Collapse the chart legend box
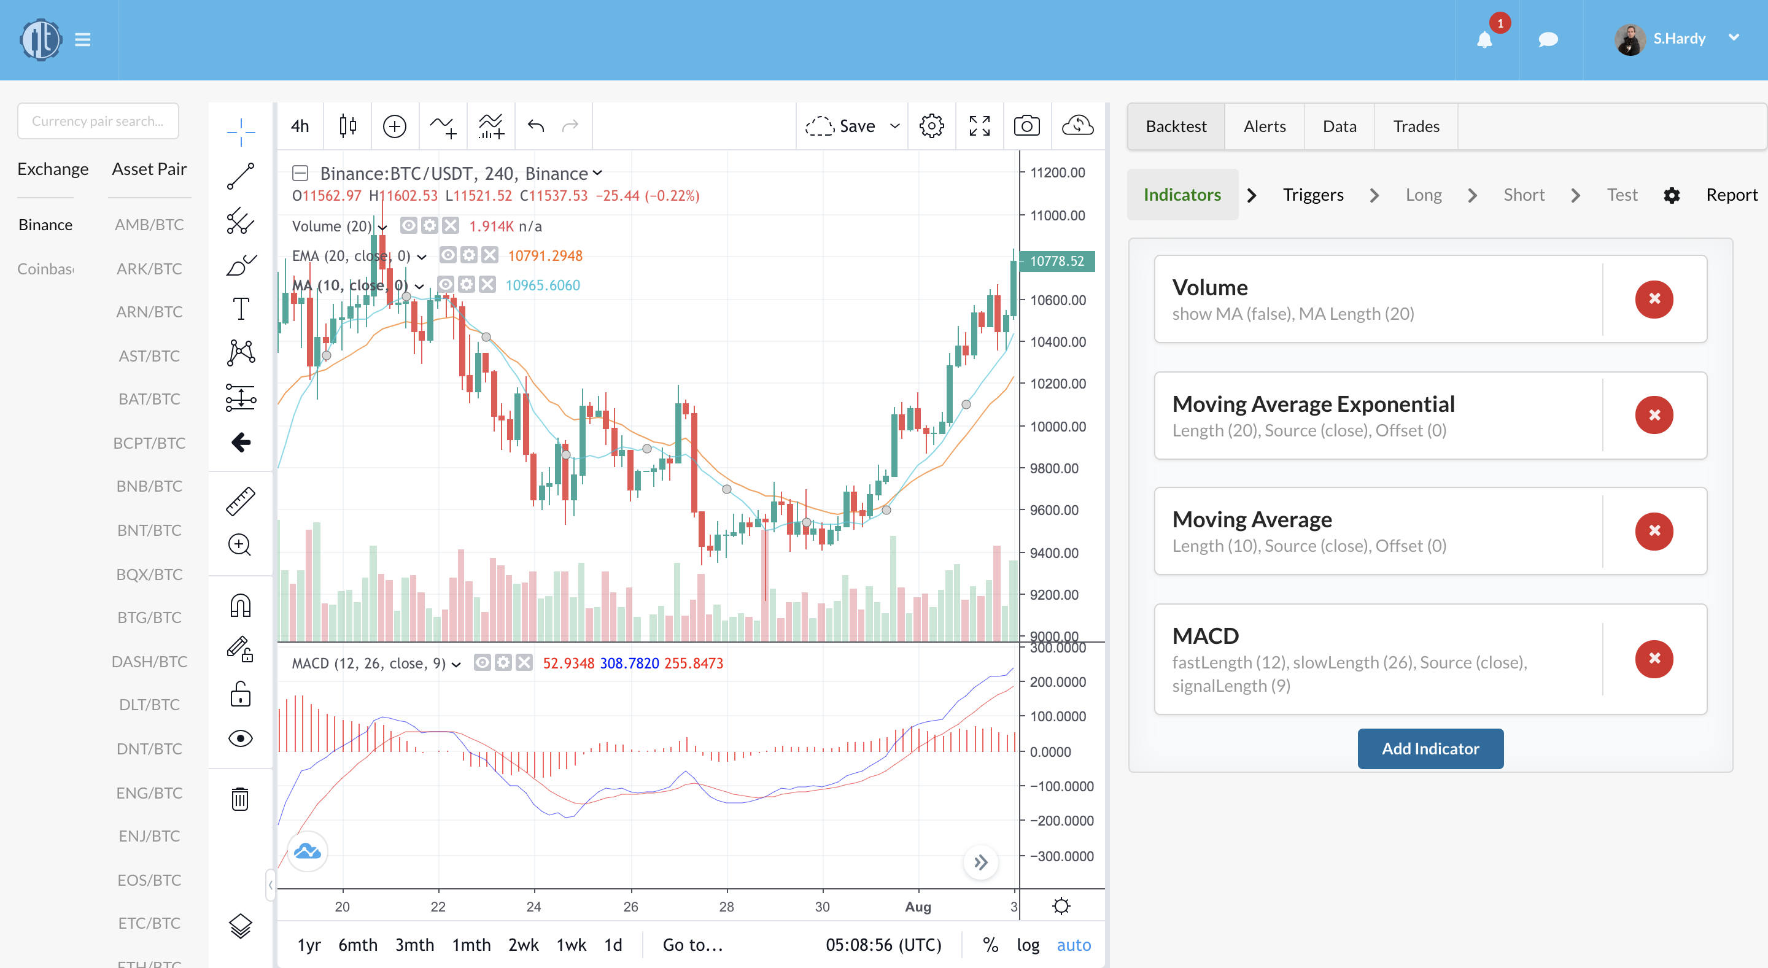This screenshot has width=1768, height=968. tap(300, 173)
